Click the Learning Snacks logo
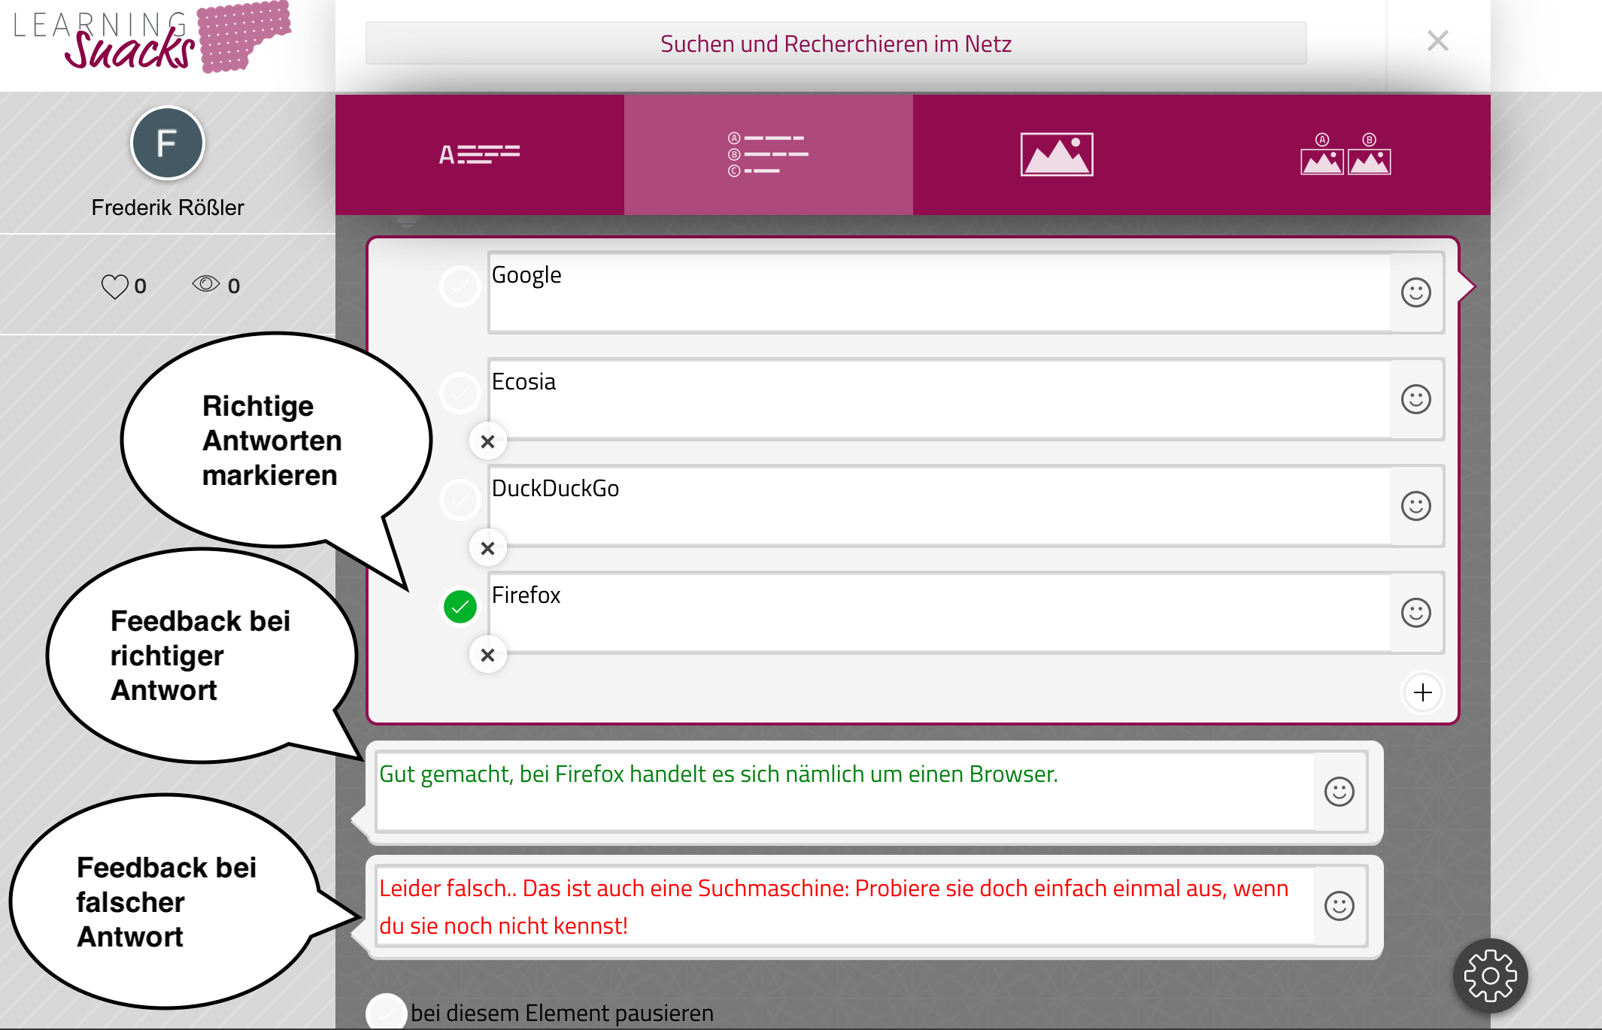This screenshot has height=1030, width=1602. (x=152, y=38)
